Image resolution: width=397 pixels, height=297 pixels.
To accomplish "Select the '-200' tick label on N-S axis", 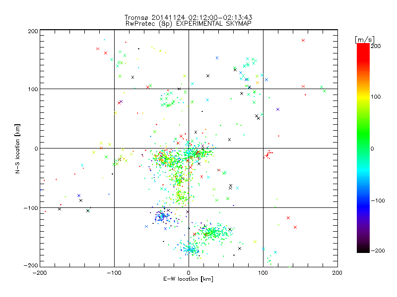I will tap(31, 265).
